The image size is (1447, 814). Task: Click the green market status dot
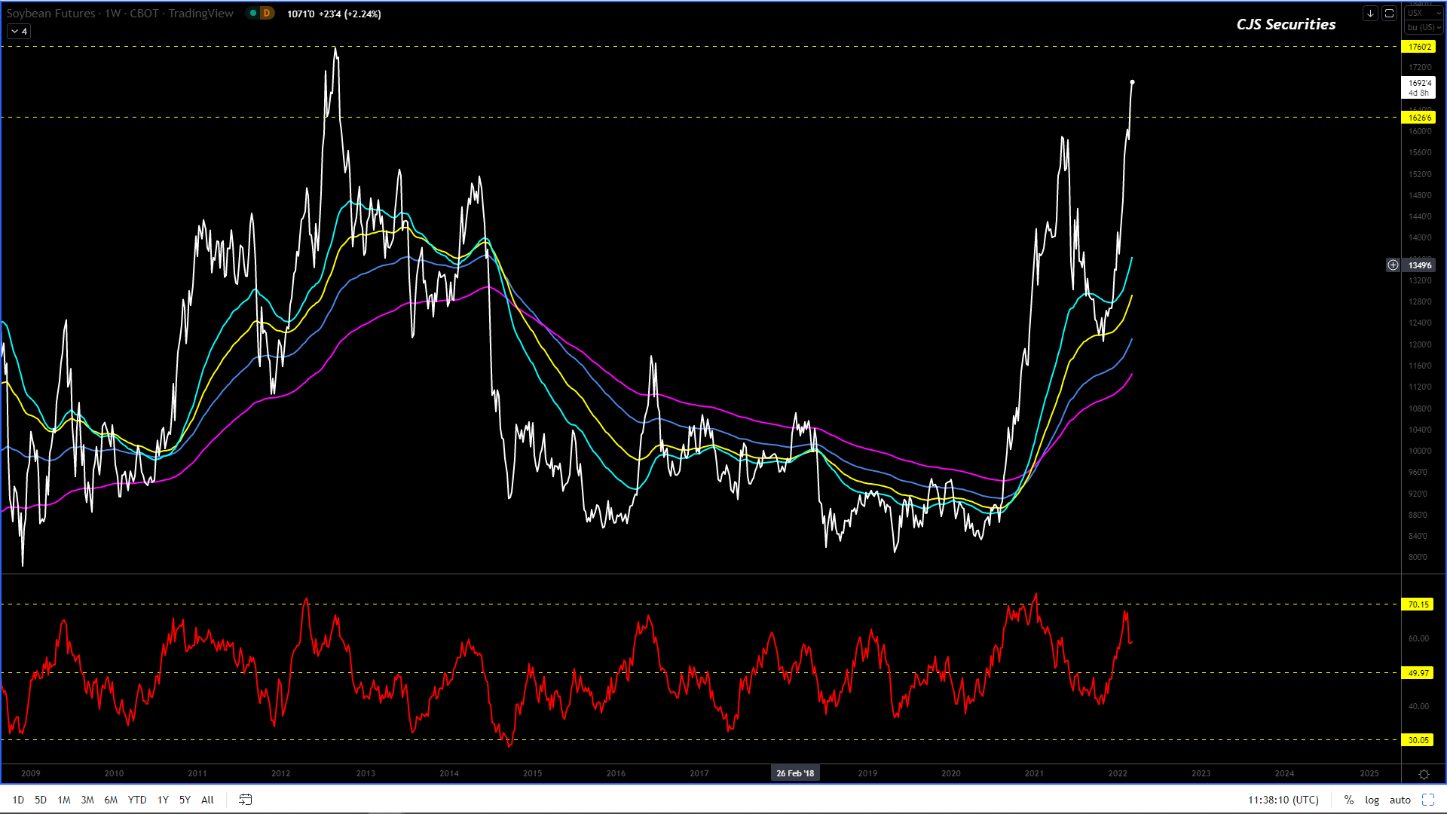(253, 14)
